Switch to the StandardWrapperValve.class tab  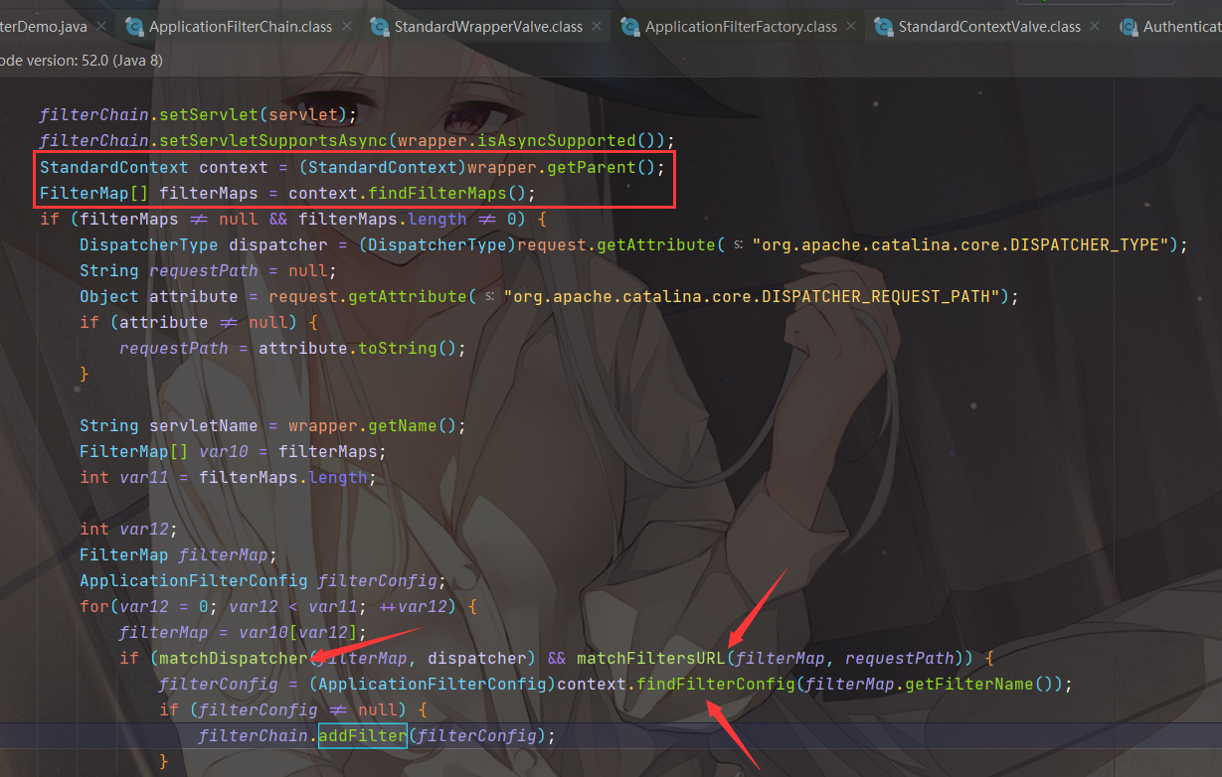click(x=488, y=27)
